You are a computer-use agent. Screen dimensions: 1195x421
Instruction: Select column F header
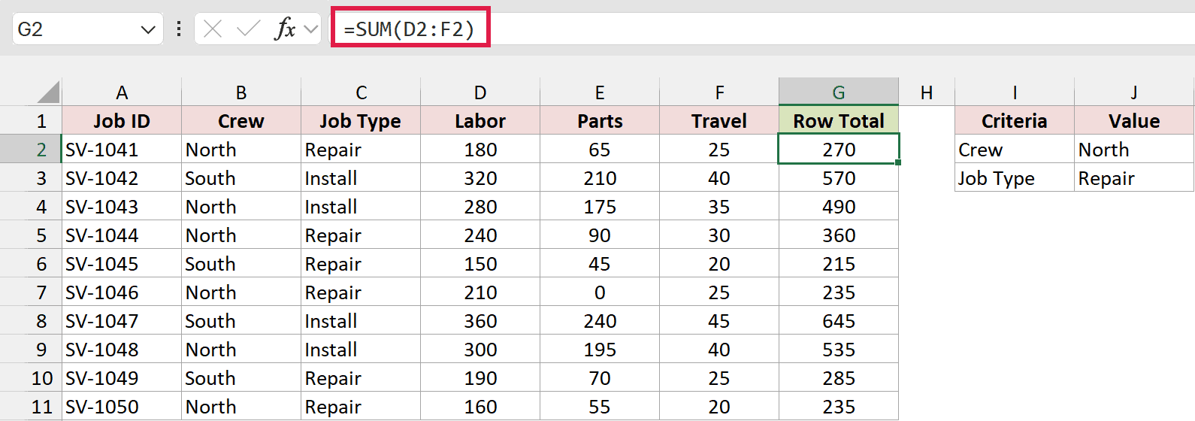tap(719, 92)
